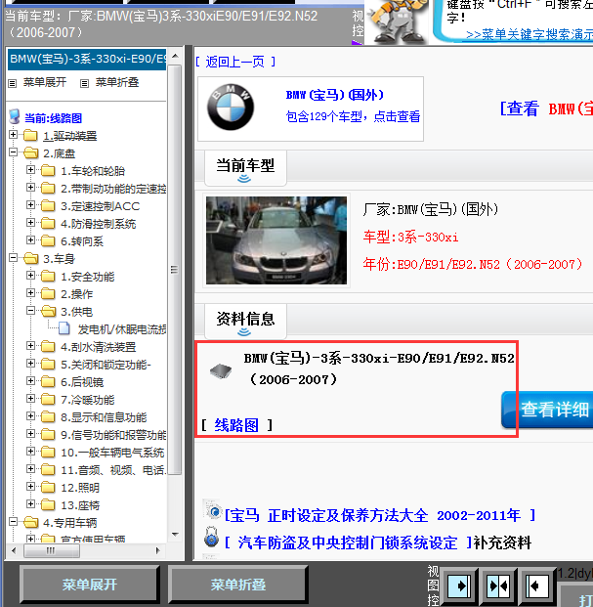Select 8.显示和信息功能 folder

tap(104, 417)
